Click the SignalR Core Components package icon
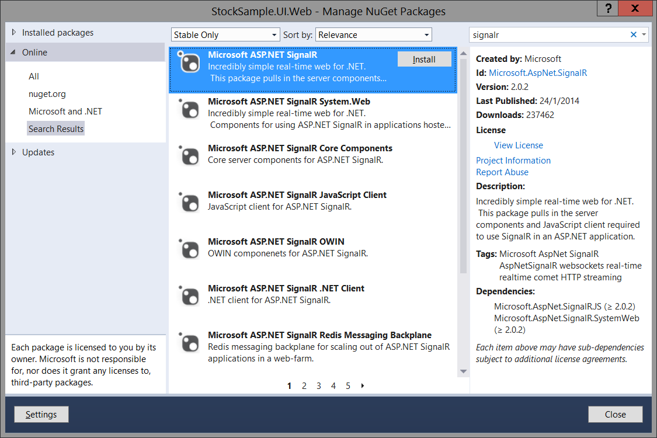 pos(189,158)
